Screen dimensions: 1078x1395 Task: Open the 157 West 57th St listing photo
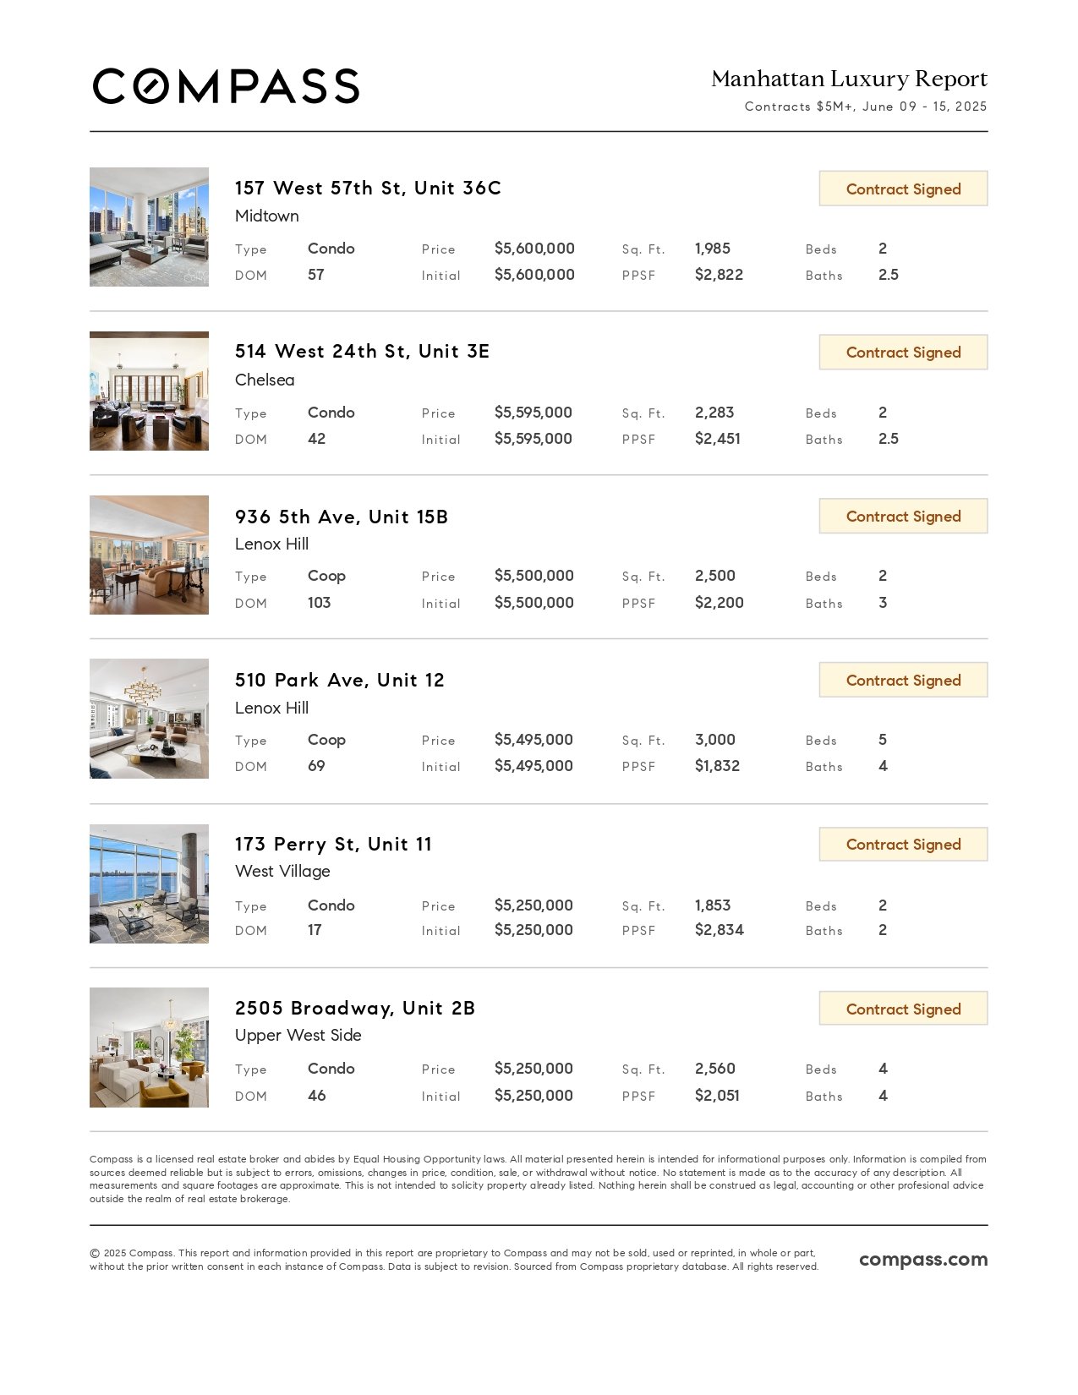coord(149,227)
